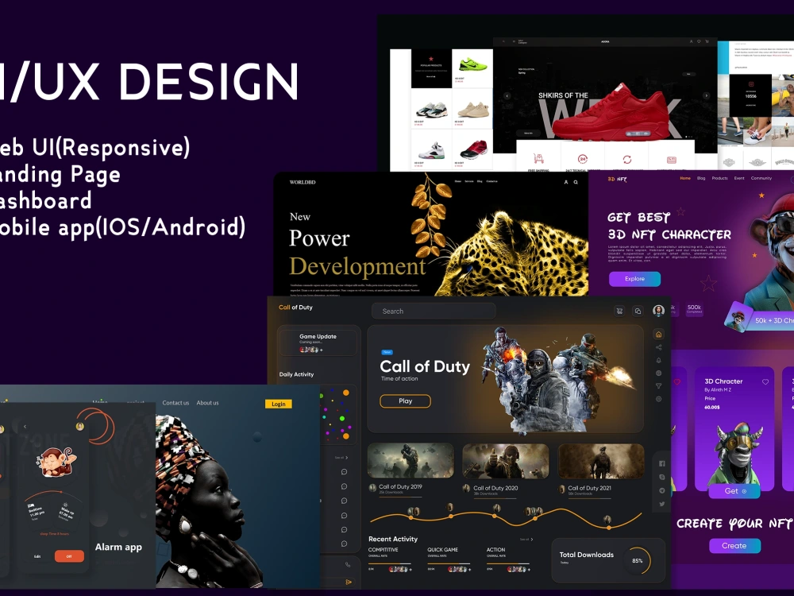This screenshot has height=596, width=794.
Task: Click the plus beside Action avatars
Action: 529,569
